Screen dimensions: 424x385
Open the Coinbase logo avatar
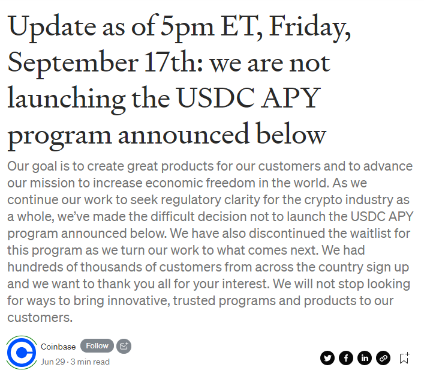pyautogui.click(x=22, y=353)
